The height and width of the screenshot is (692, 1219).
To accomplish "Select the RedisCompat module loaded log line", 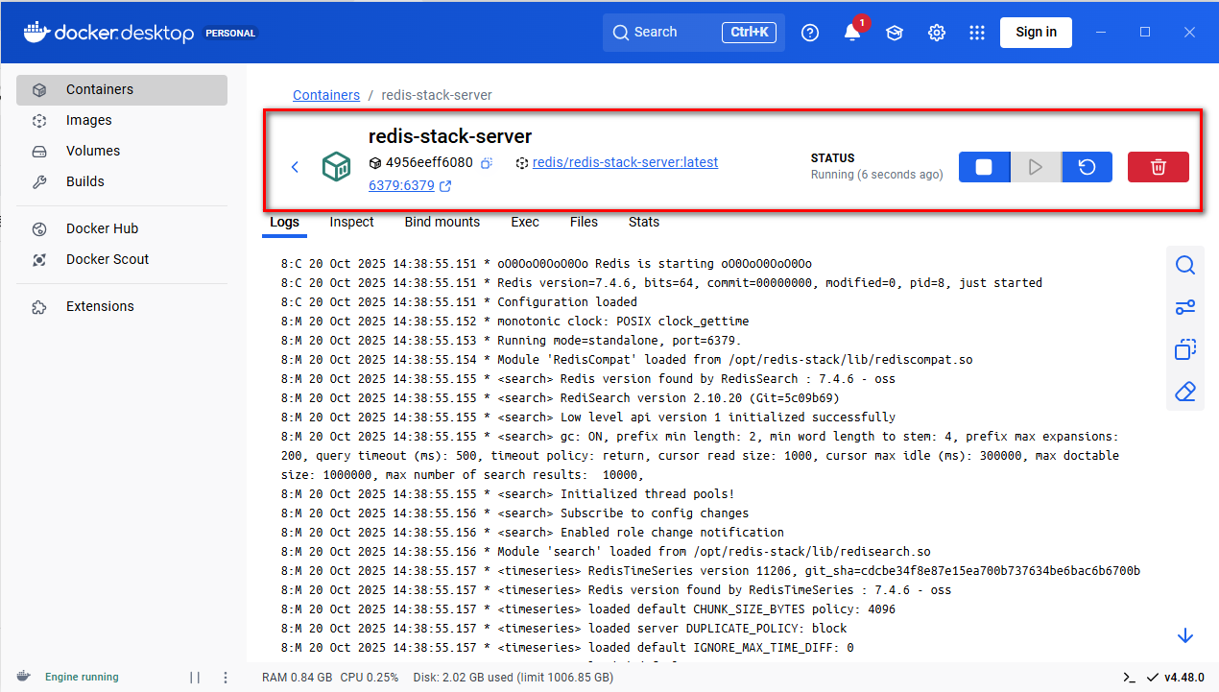I will (x=627, y=359).
